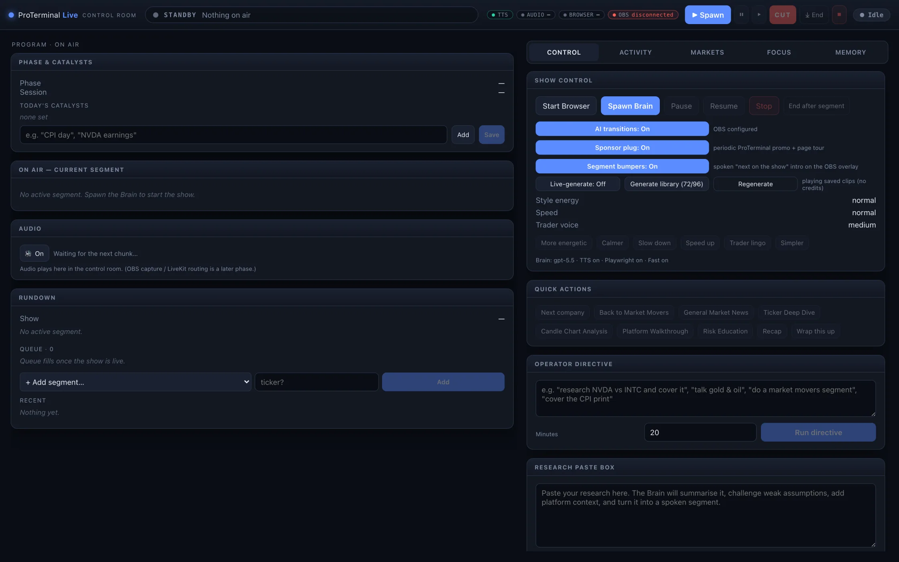Switch to the CONTROL tab

(x=563, y=52)
